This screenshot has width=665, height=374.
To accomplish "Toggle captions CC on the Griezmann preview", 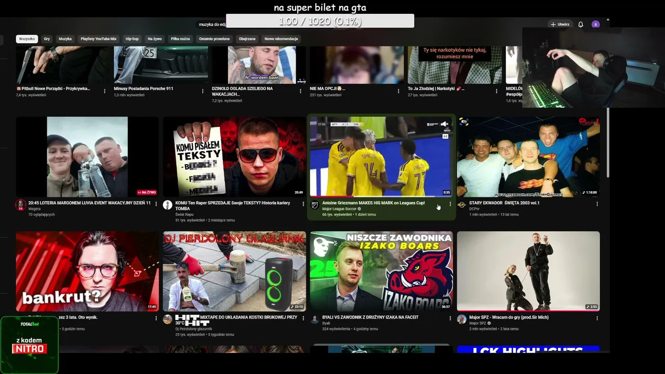I will pos(445,137).
